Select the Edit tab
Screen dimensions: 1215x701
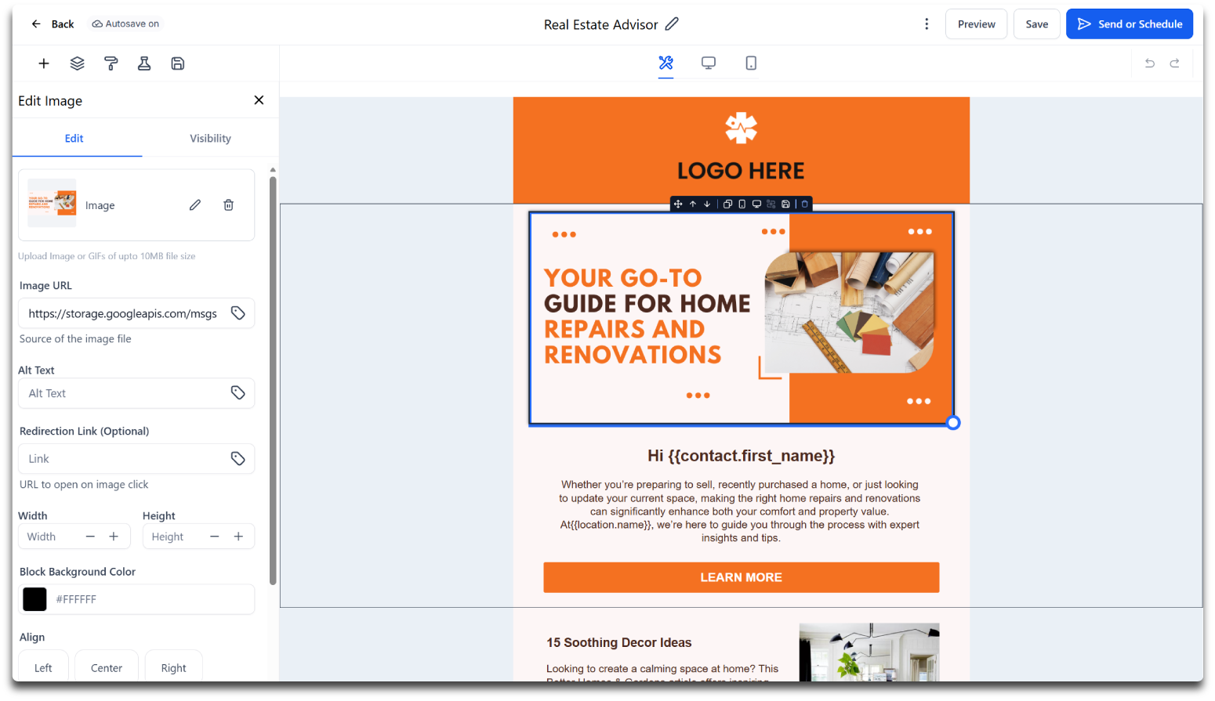(74, 139)
